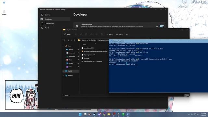Collapse the Home tree node
The width and height of the screenshot is (208, 117).
coord(64,46)
